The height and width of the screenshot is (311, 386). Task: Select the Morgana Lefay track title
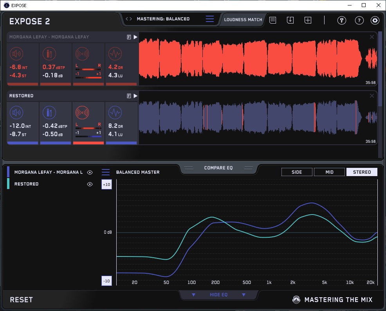click(49, 37)
